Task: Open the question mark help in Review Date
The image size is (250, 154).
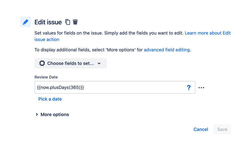Action: tap(189, 88)
